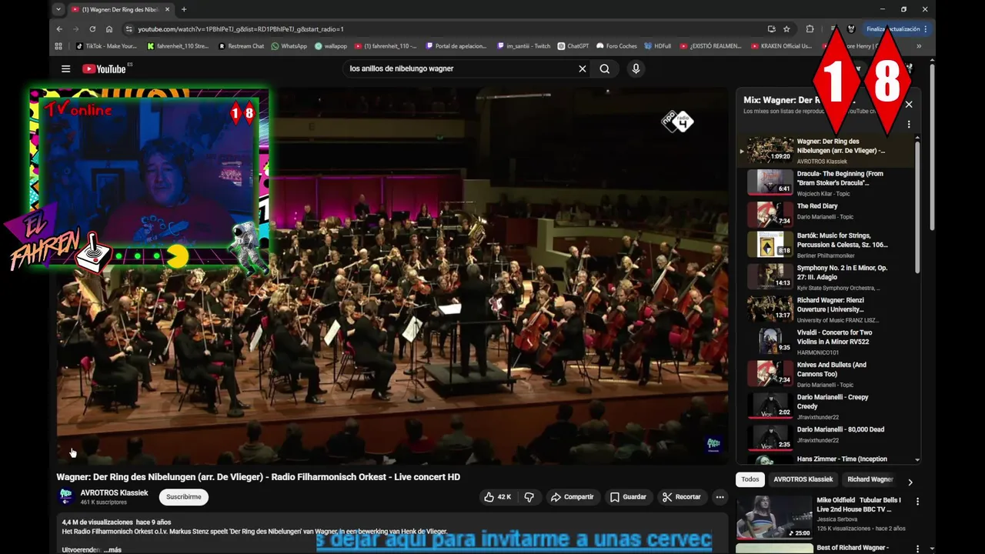The height and width of the screenshot is (554, 985).
Task: Open the YouTube hamburger guide menu
Action: (x=66, y=68)
